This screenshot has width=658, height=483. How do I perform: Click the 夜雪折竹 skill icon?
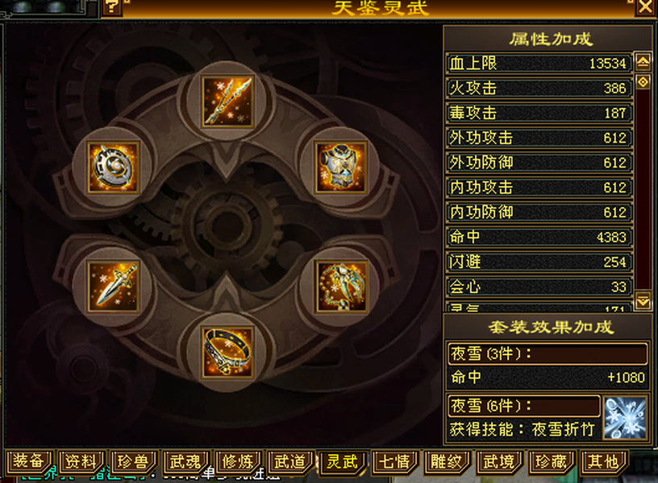(624, 418)
